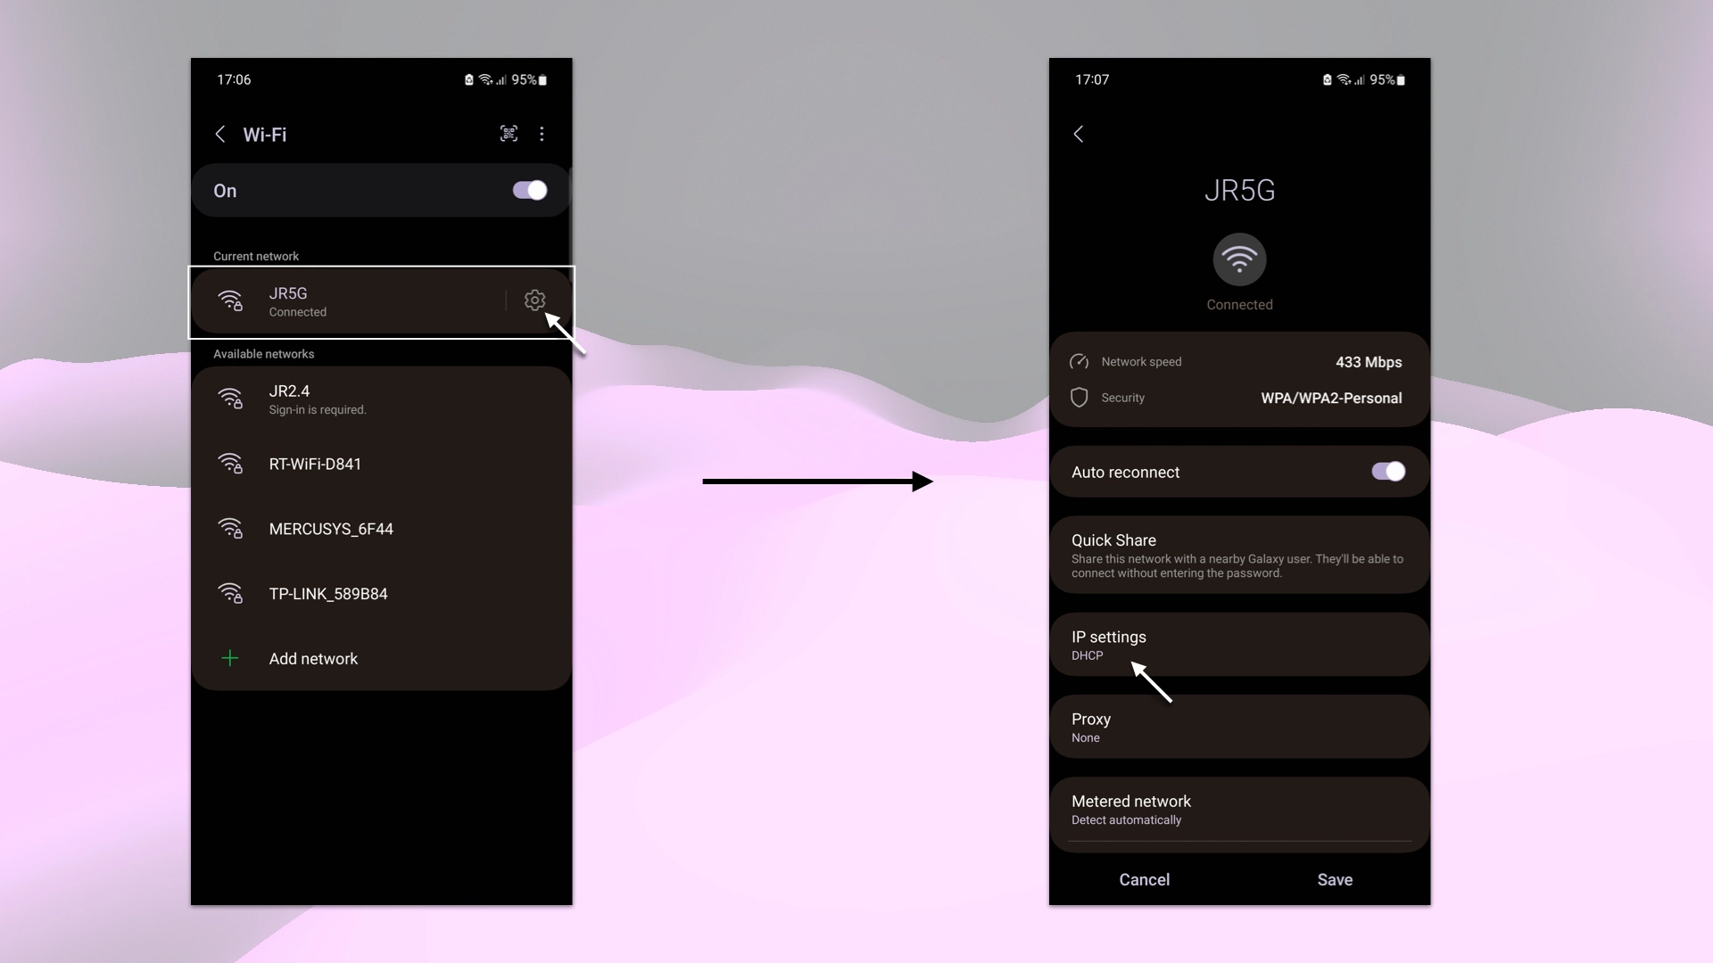
Task: Go back from the Wi-Fi screen
Action: [x=220, y=134]
